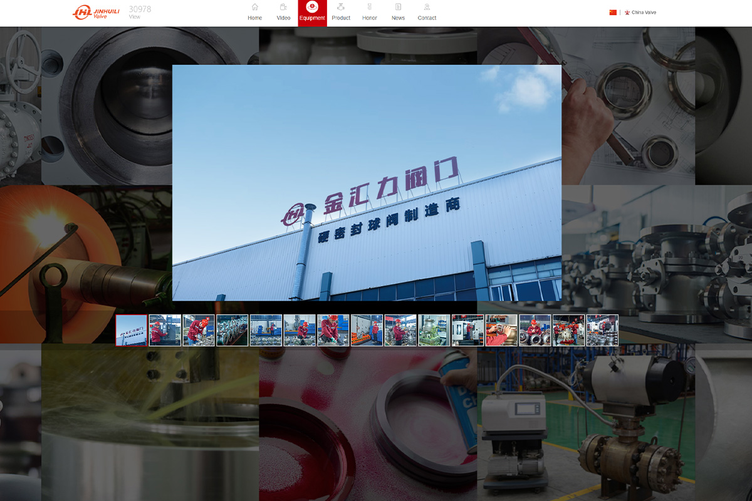Select the first thumbnail of factory sign
Viewport: 752px width, 501px height.
132,330
